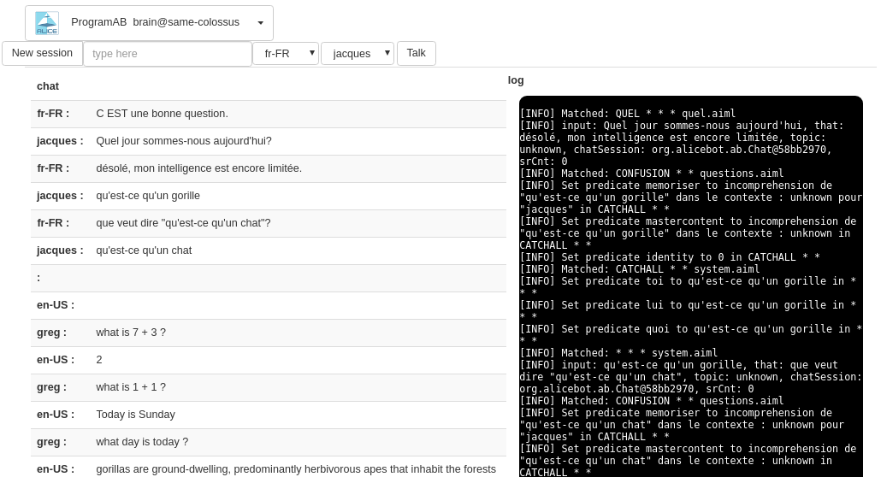Select message 'what is 7 + 3 ?'
The height and width of the screenshot is (477, 881).
click(x=131, y=333)
